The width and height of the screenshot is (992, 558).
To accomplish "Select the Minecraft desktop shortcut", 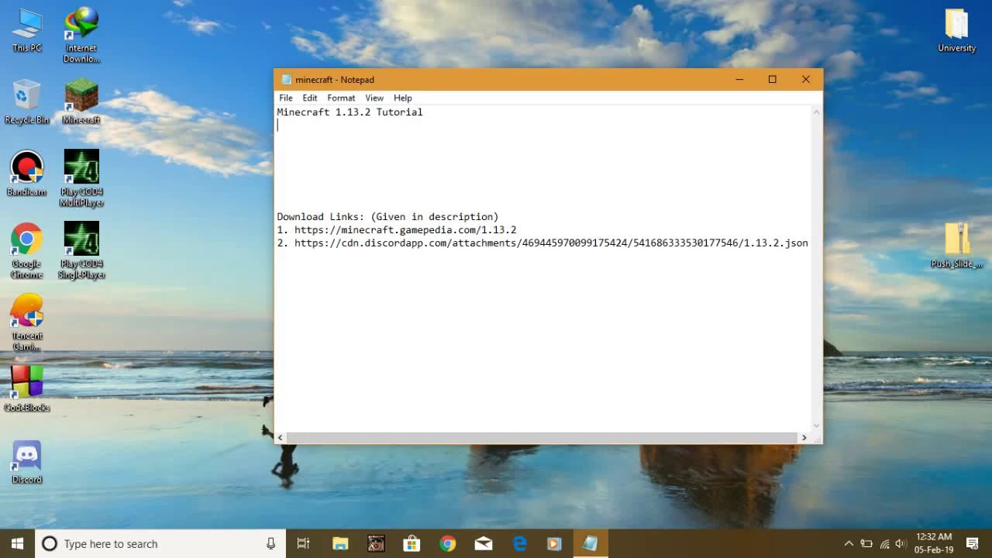I will (x=81, y=102).
